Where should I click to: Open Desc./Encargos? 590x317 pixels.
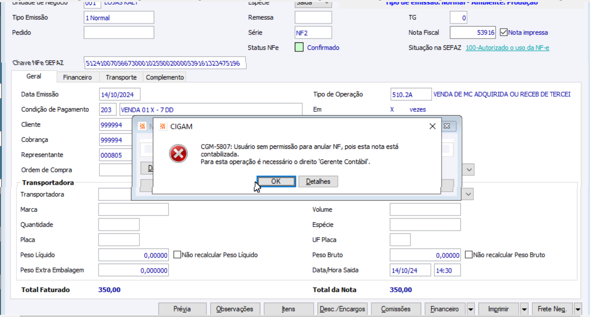[342, 309]
